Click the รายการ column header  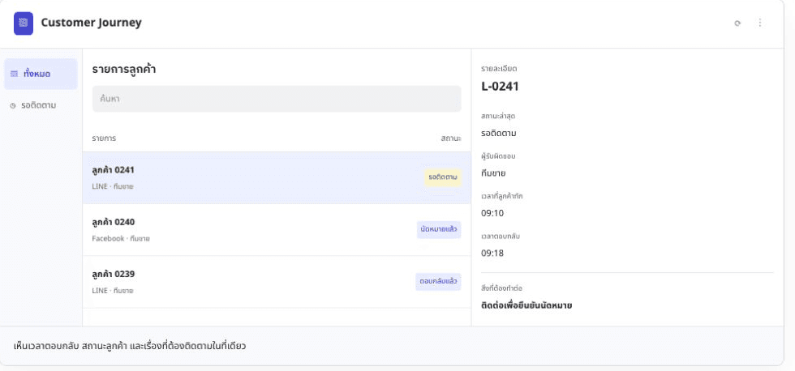pyautogui.click(x=104, y=139)
